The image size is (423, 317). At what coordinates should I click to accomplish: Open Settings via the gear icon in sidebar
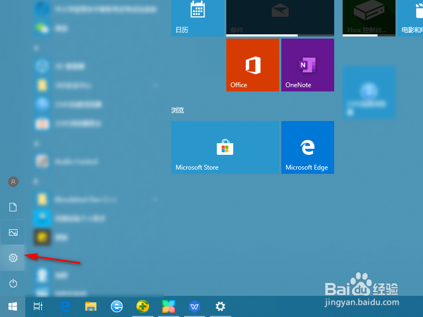pos(12,258)
